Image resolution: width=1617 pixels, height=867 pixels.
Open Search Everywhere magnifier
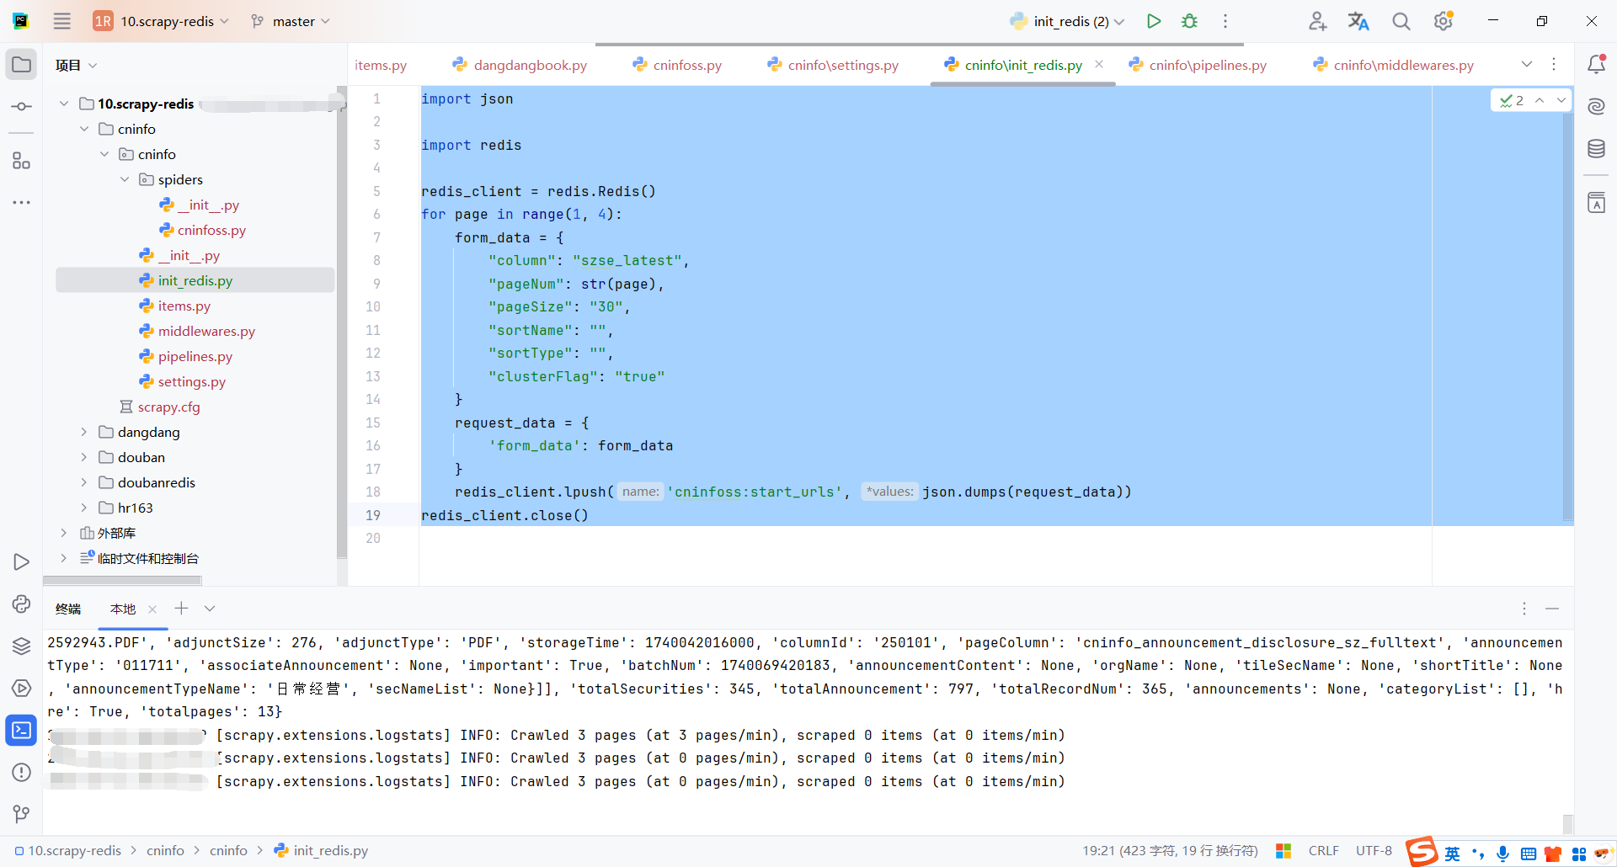pos(1401,21)
